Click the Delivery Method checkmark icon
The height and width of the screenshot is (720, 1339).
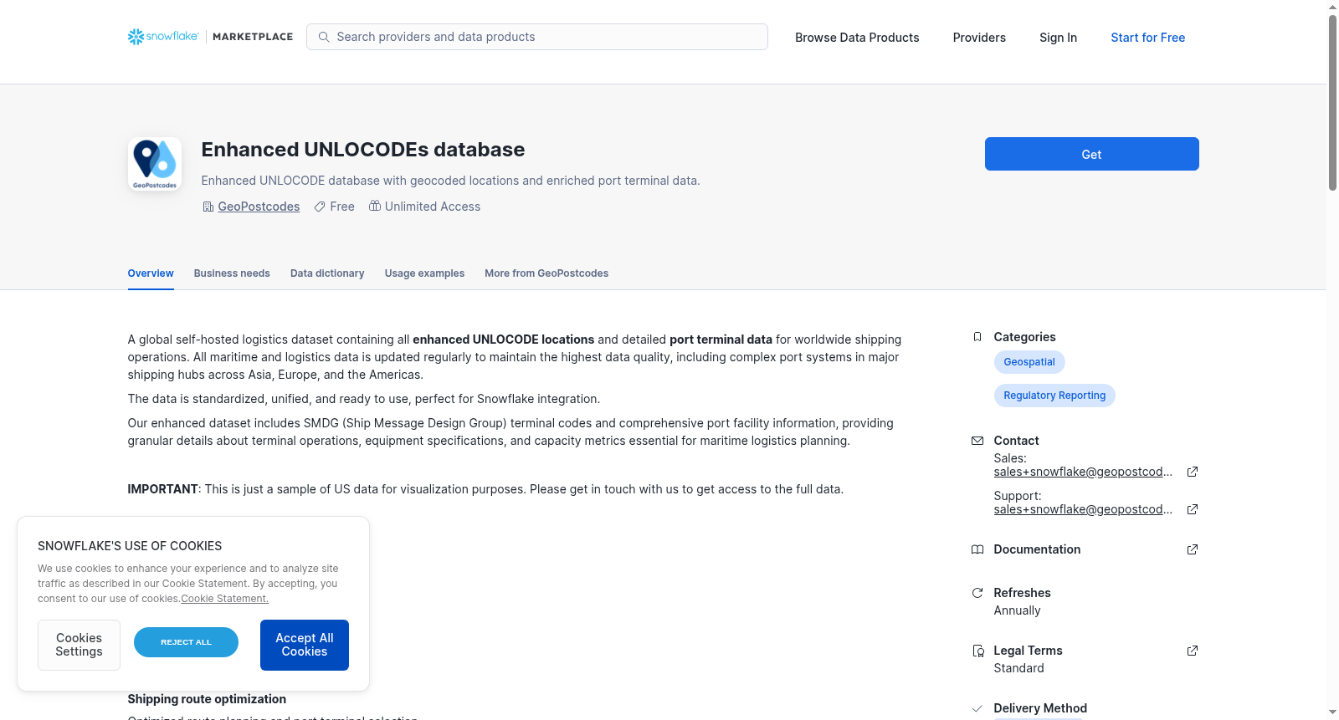pos(977,708)
